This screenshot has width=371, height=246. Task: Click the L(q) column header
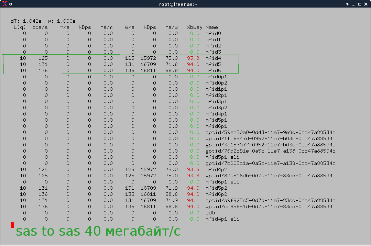[x=20, y=27]
